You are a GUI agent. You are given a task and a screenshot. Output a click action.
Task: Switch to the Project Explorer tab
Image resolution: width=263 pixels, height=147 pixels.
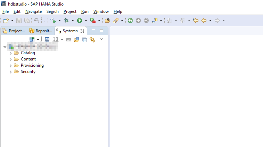pos(14,31)
